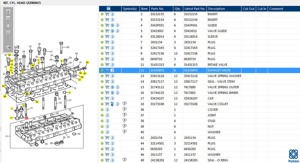Open info for PLUG 32114501 row

click(x=112, y=143)
